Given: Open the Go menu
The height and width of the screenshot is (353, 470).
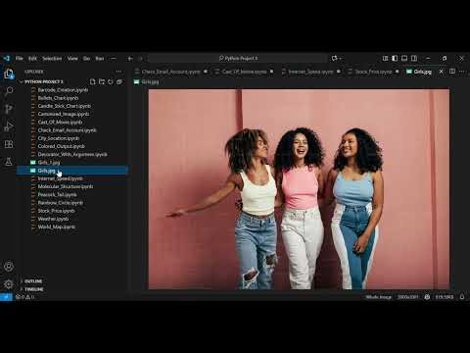Looking at the screenshot, I should pos(86,59).
